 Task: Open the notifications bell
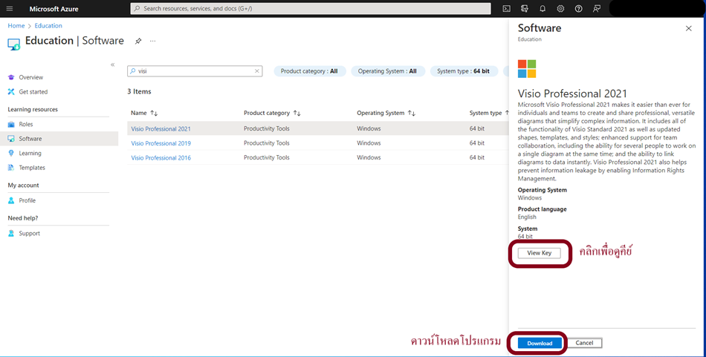click(543, 9)
